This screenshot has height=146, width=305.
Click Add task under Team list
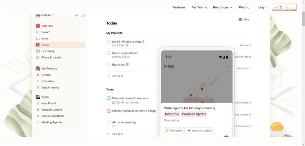[115, 134]
